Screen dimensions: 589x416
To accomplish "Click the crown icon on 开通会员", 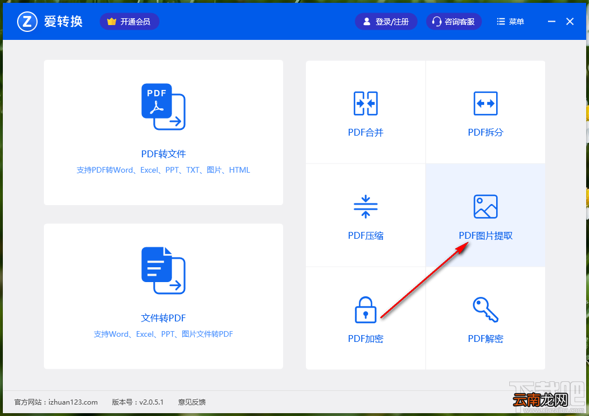I will coord(112,22).
